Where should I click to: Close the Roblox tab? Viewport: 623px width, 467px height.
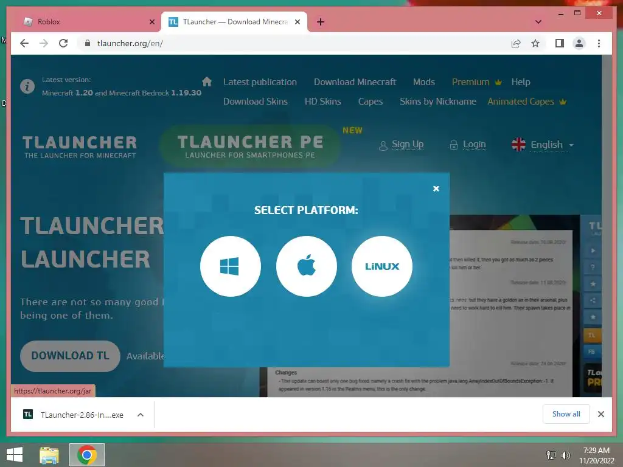[x=151, y=22]
